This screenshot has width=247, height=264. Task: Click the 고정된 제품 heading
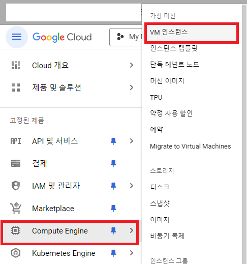(27, 121)
